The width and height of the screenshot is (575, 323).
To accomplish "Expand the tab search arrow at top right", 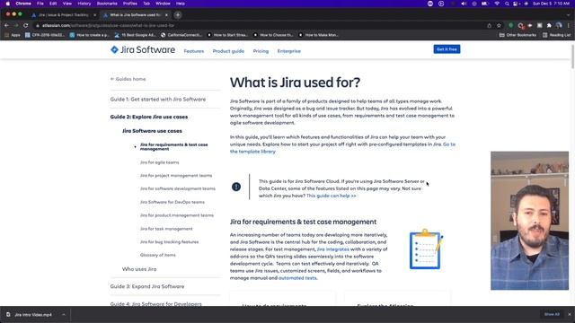I will coord(569,15).
